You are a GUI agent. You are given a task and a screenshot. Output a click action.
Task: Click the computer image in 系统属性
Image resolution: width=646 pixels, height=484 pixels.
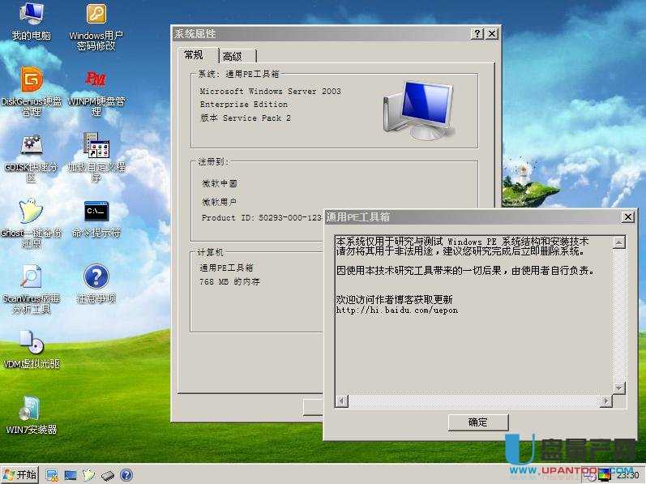418,110
